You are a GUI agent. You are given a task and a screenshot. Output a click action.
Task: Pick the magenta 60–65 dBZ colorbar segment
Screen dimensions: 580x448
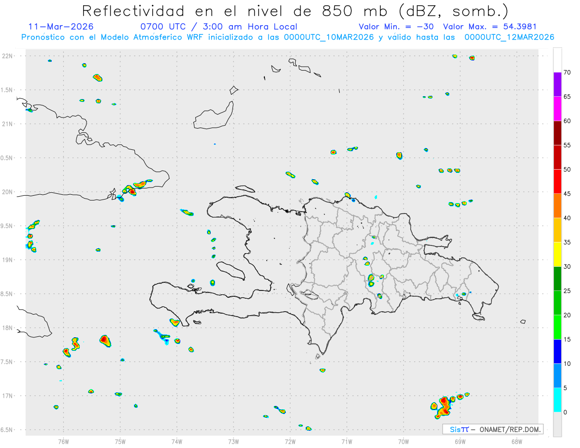coord(558,109)
